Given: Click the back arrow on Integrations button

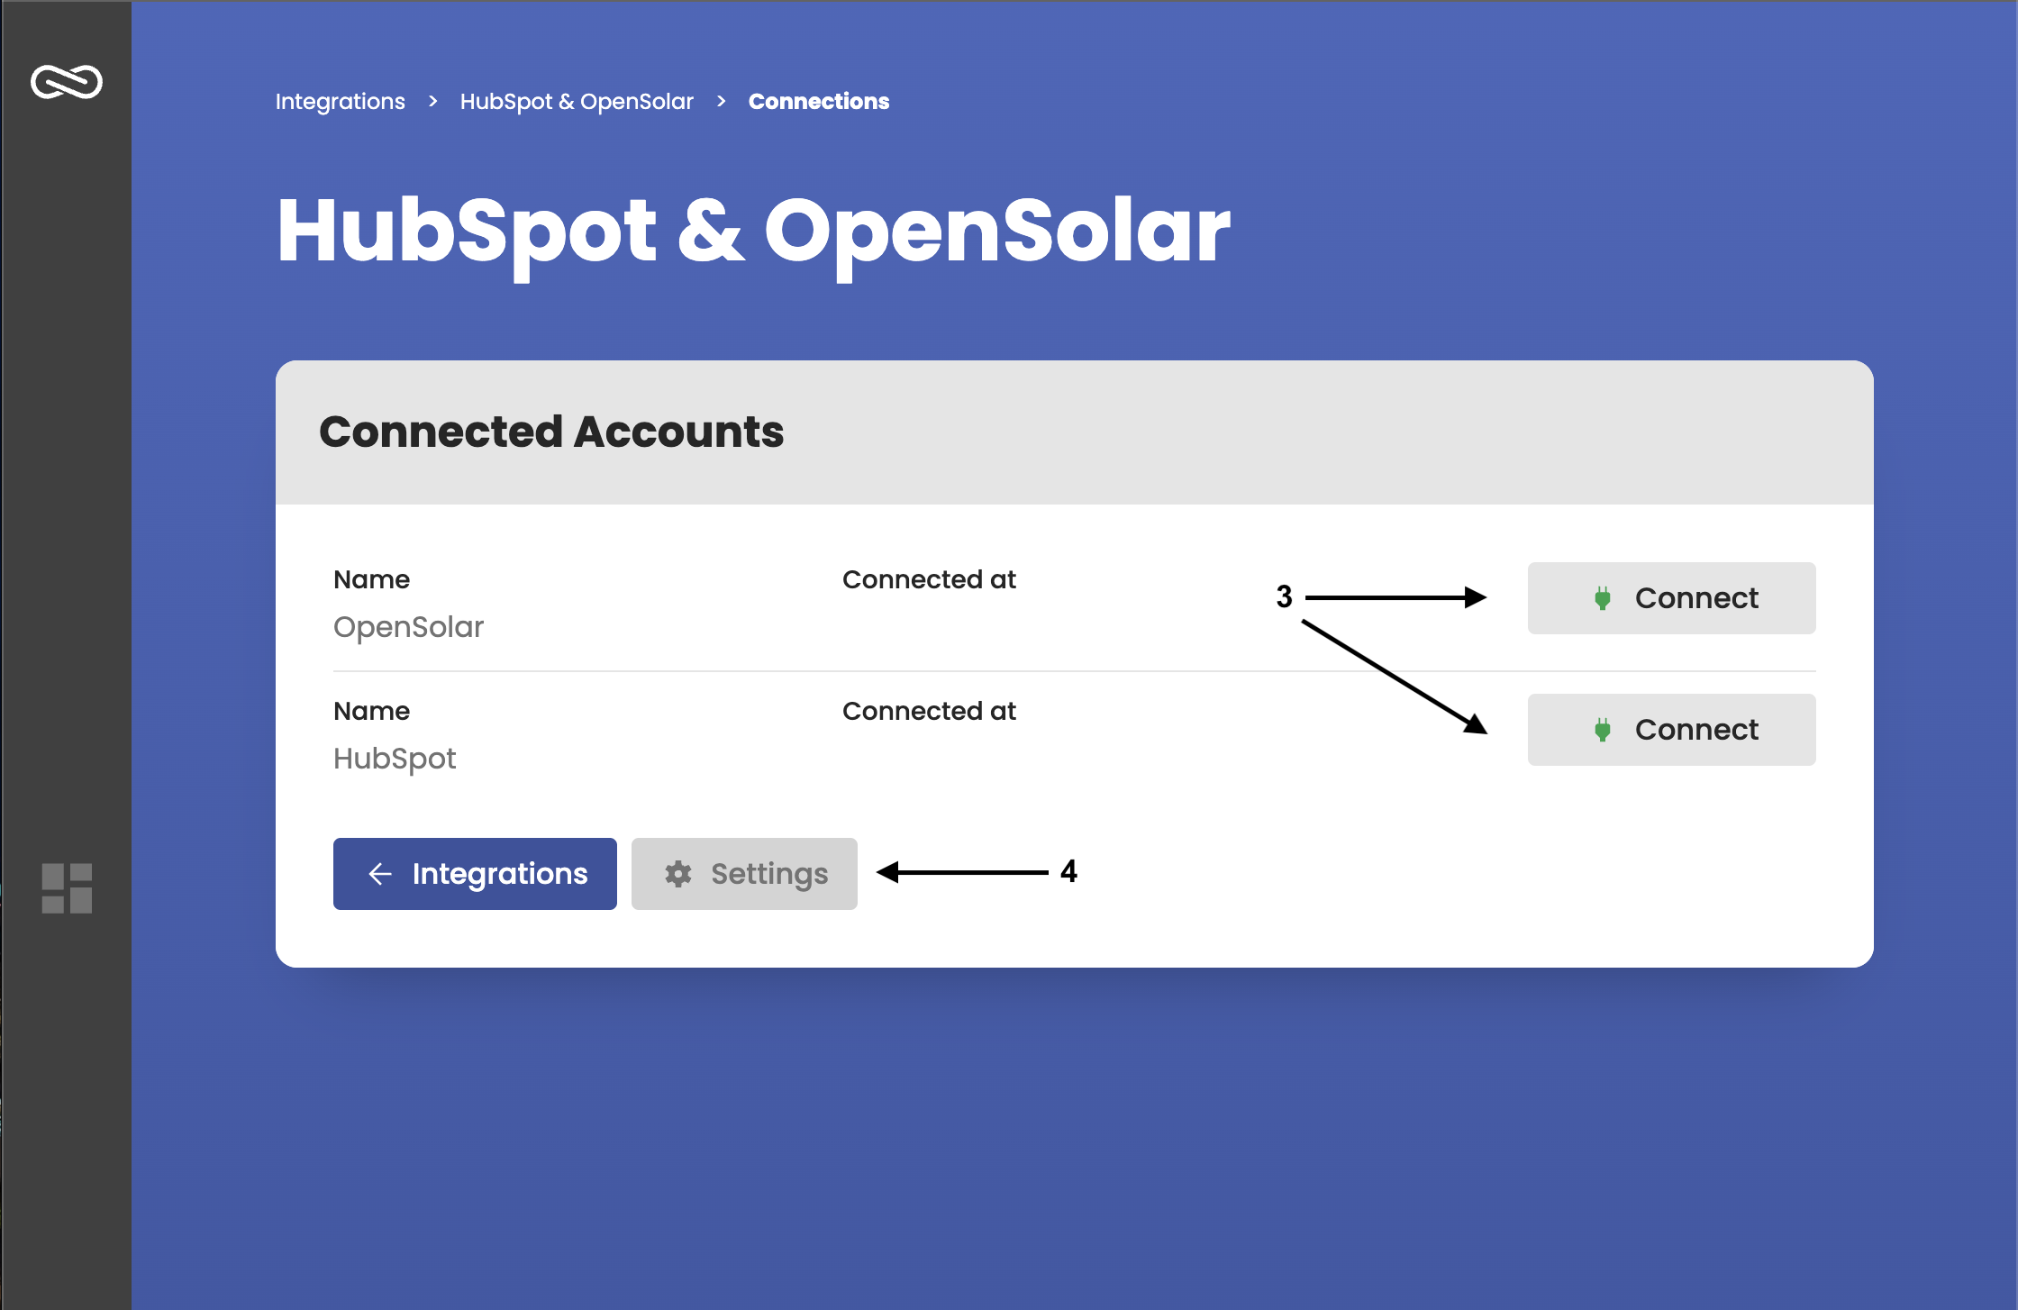Looking at the screenshot, I should 380,874.
